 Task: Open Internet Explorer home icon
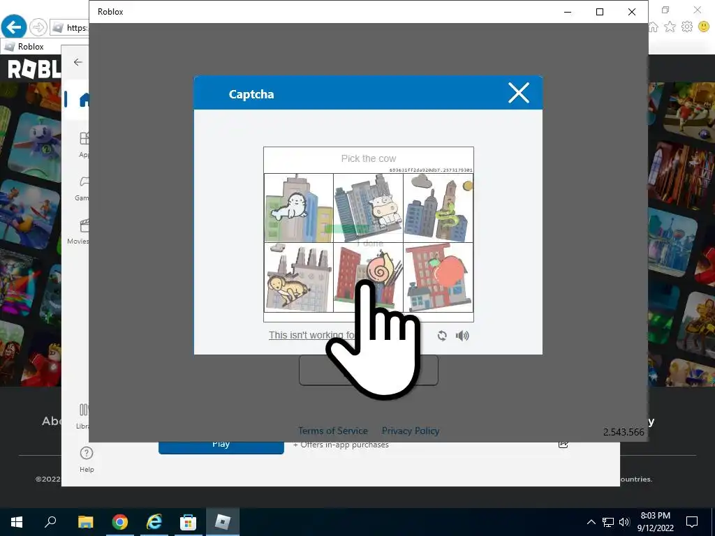653,27
